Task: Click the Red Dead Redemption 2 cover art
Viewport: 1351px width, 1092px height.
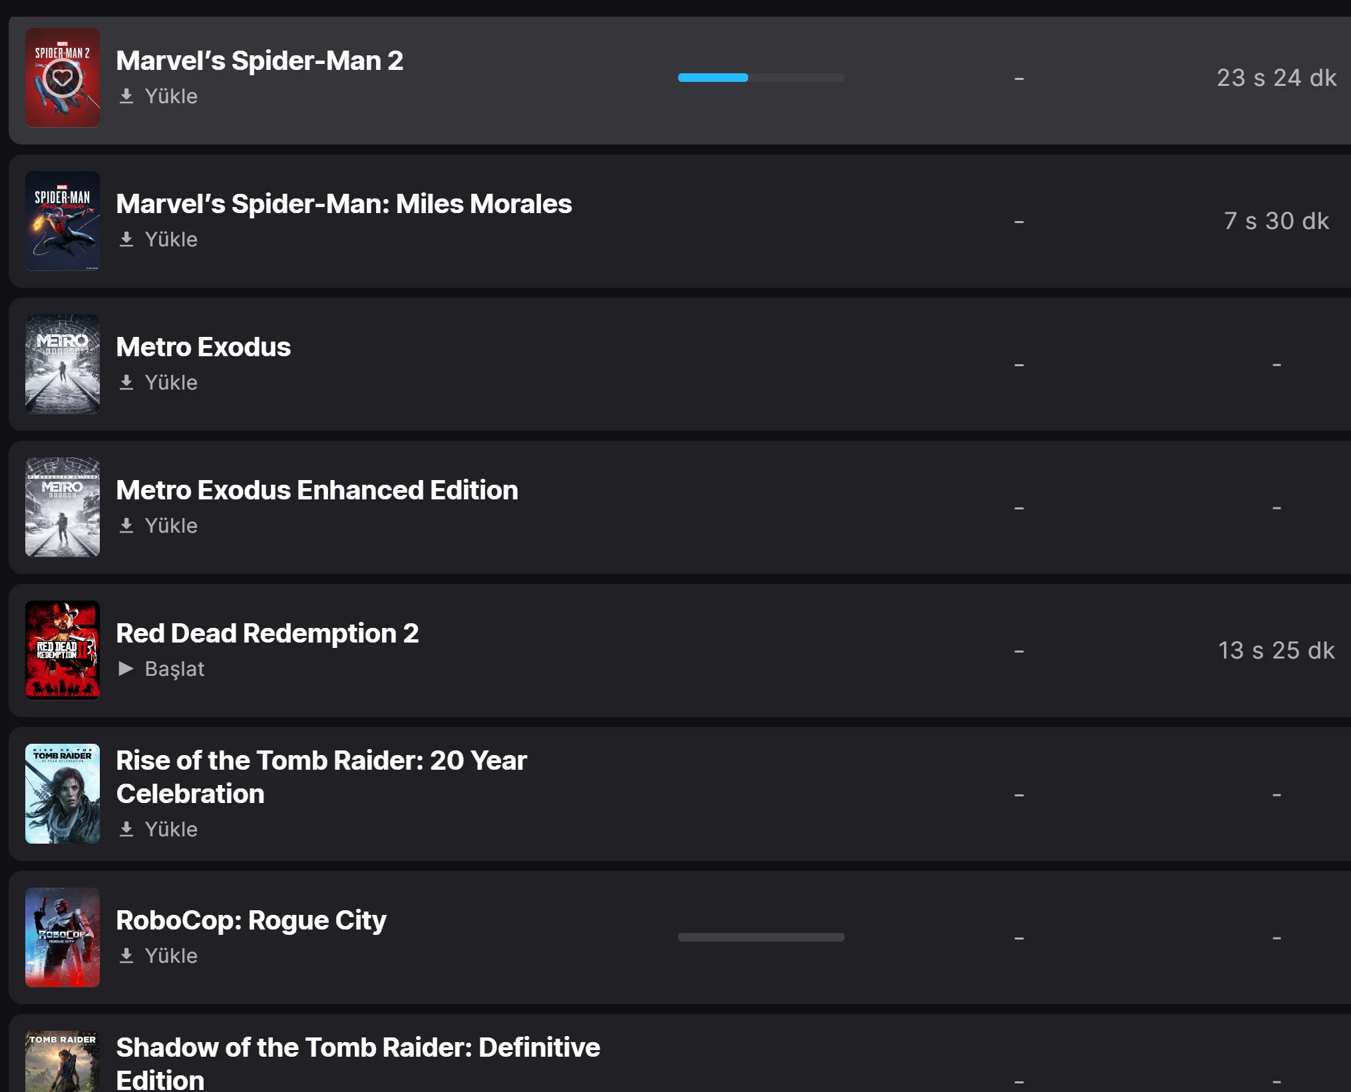Action: point(63,651)
